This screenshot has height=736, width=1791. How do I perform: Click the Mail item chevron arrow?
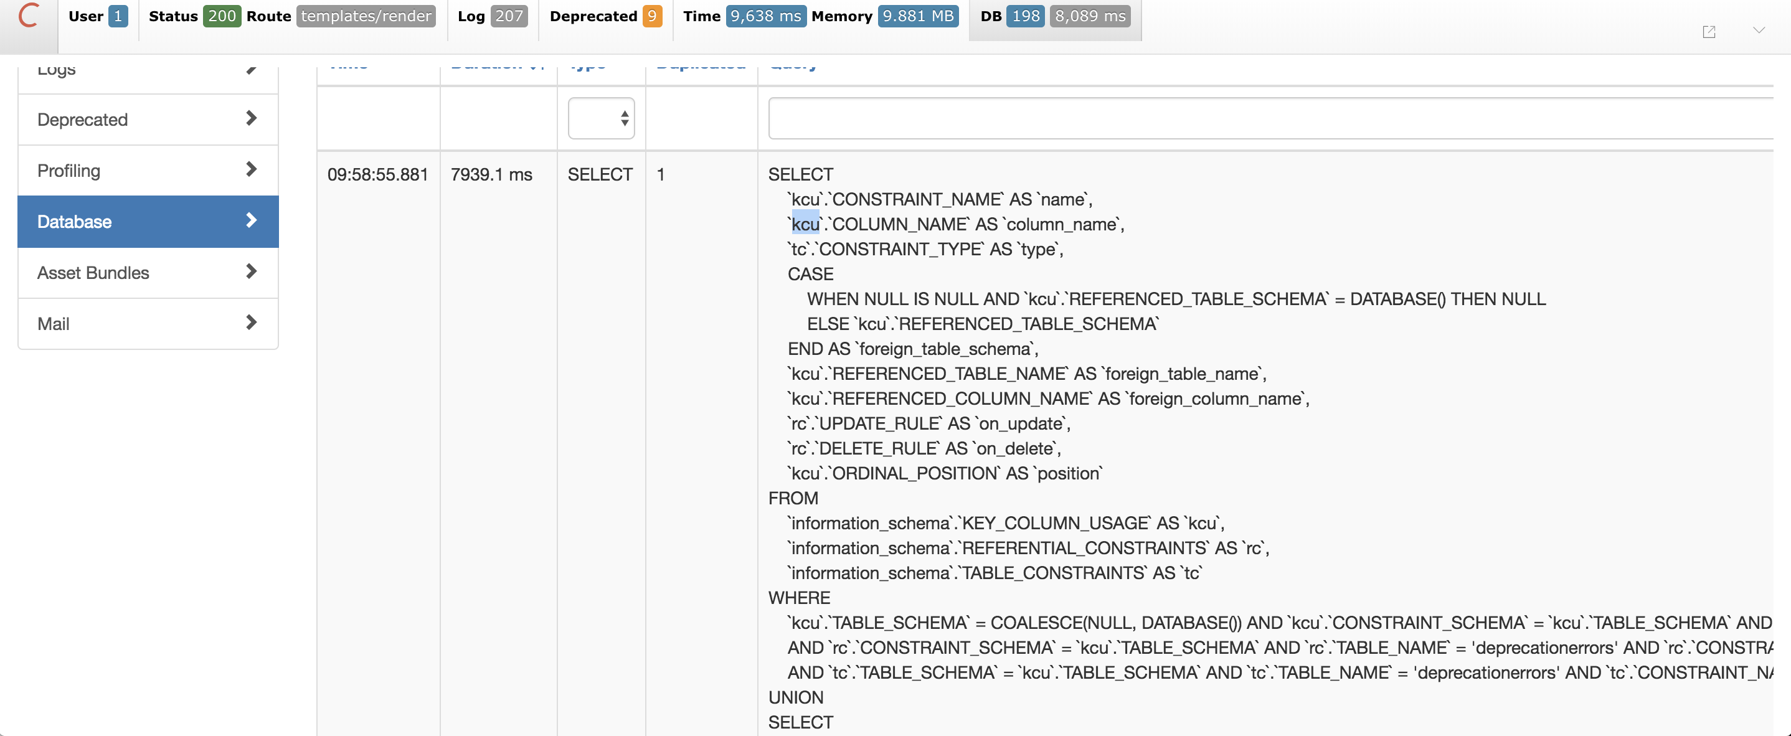click(252, 323)
